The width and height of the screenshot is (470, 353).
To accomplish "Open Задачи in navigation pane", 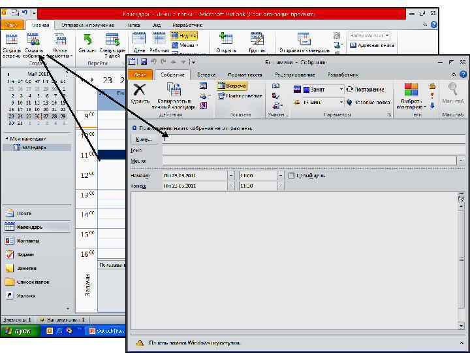I will point(37,254).
